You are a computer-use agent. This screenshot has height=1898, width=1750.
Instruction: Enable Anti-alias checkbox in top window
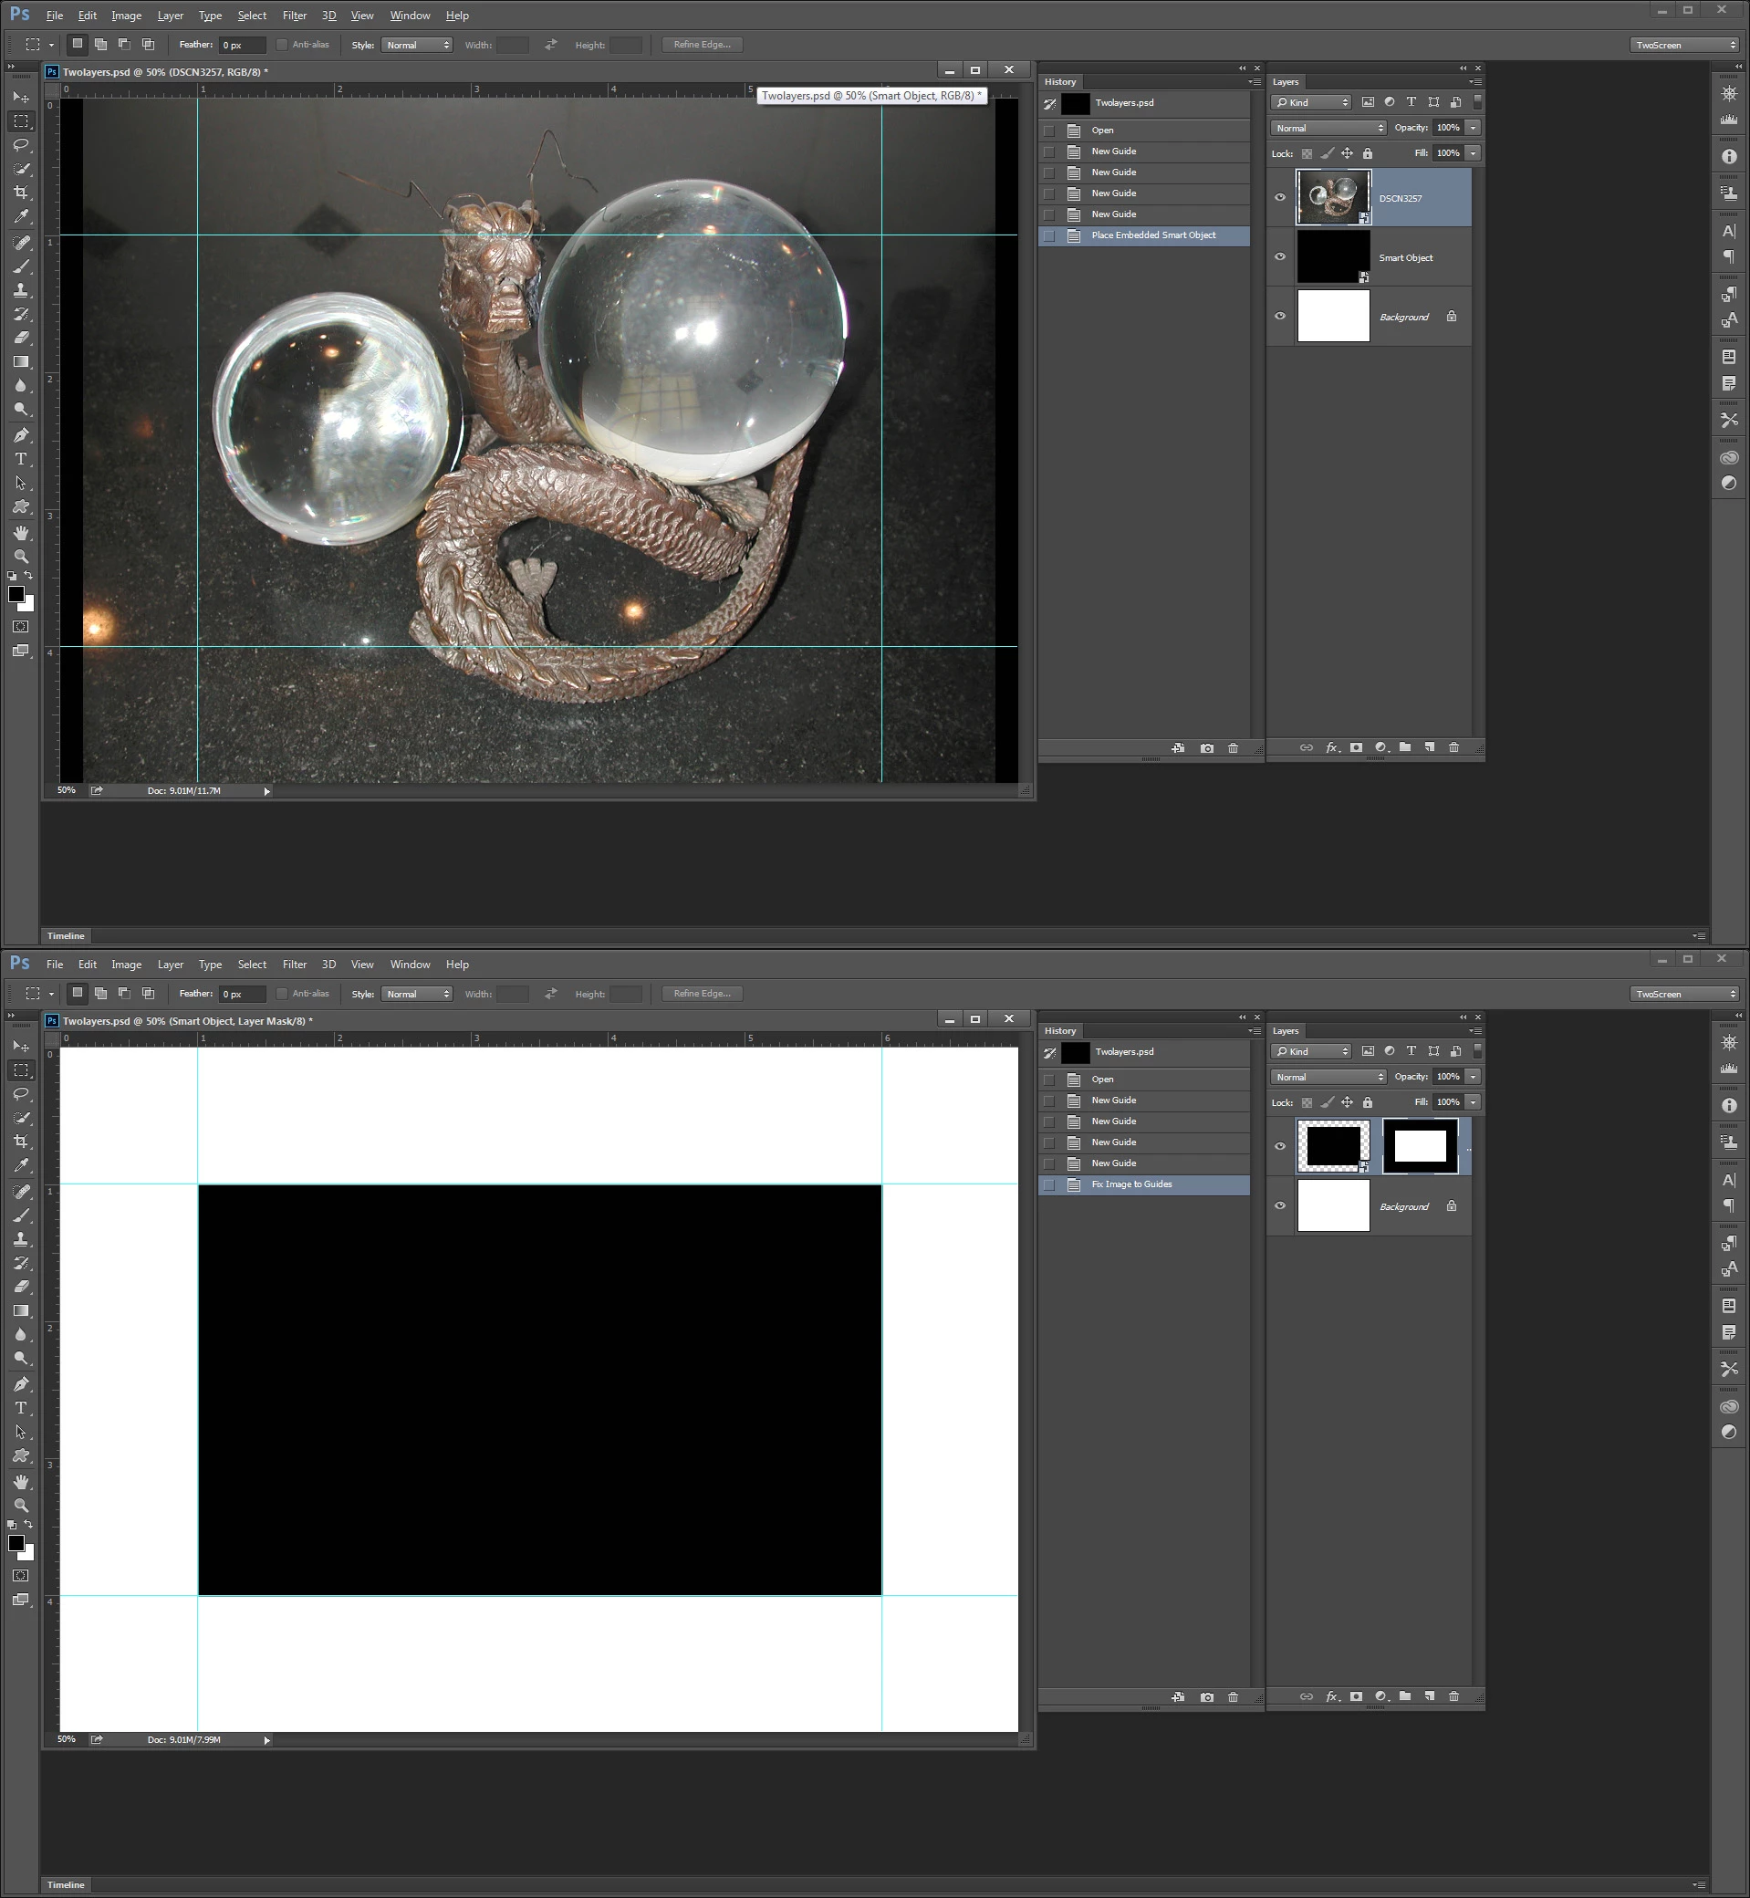tap(281, 45)
